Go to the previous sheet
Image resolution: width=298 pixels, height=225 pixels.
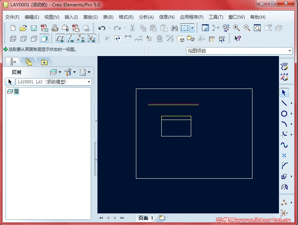coord(108,218)
